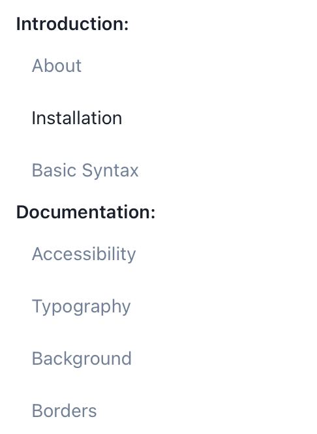Select Typography in the navigation list
Viewport: 317px width, 434px height.
(81, 307)
